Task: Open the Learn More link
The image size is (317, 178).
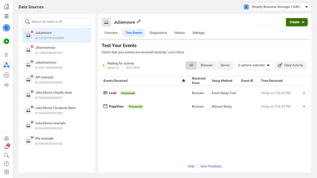Action: 176,52
